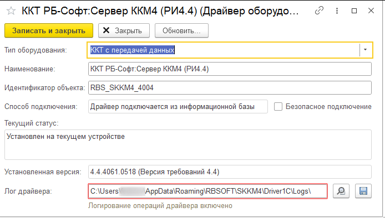
Task: Click the Закрыть button
Action: point(124,30)
